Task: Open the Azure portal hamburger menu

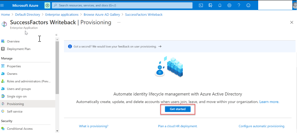Action: click(x=2, y=5)
